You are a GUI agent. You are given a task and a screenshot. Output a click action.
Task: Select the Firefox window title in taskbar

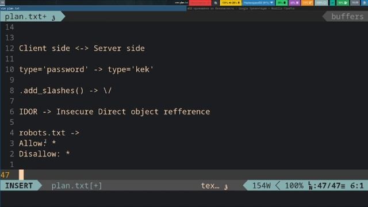[x=241, y=9]
